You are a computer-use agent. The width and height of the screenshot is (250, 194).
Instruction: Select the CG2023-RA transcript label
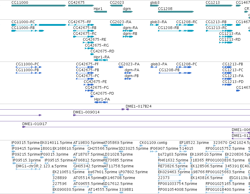[121, 22]
